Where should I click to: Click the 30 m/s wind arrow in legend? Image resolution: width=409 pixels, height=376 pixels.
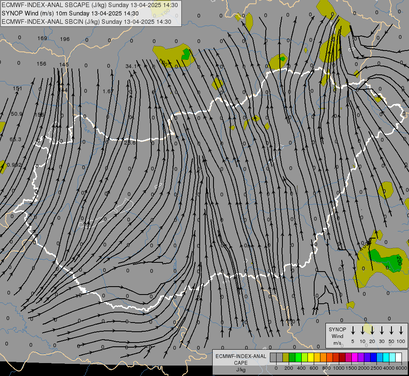pyautogui.click(x=381, y=330)
